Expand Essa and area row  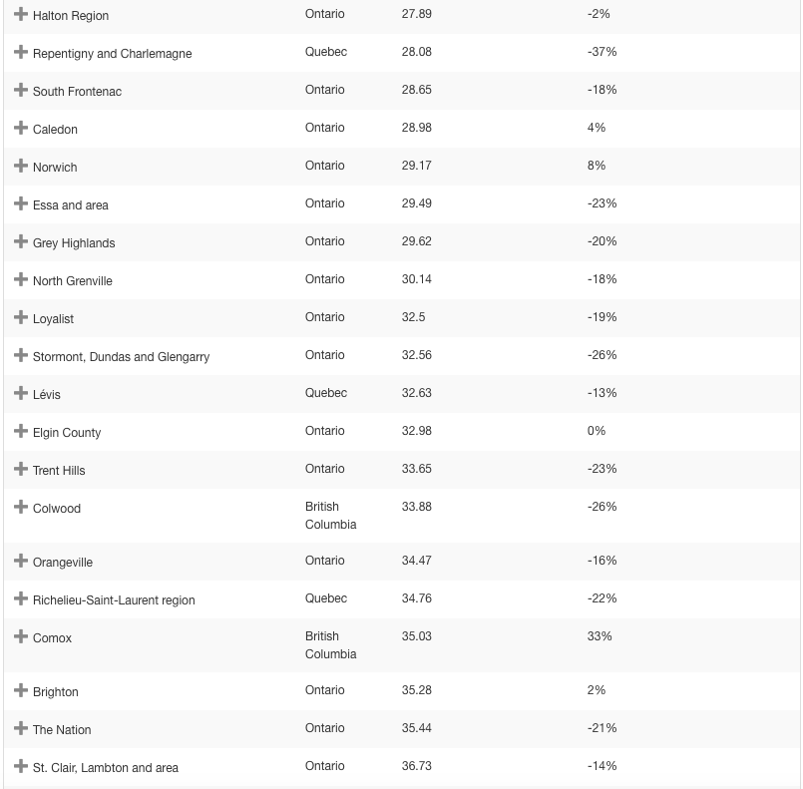click(x=21, y=203)
